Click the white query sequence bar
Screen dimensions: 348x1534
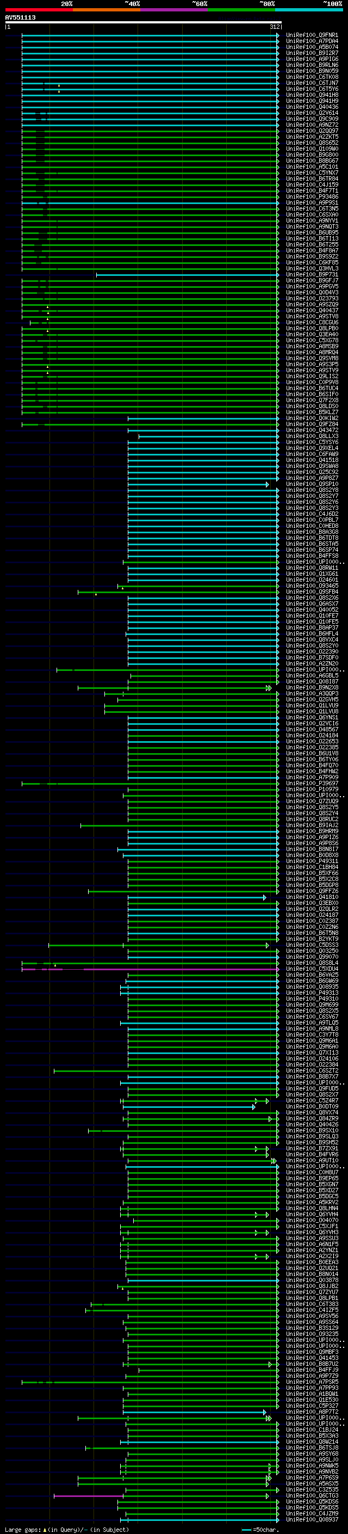[x=144, y=22]
